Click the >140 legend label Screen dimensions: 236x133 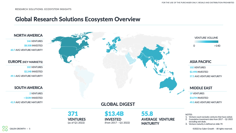pos(217,46)
